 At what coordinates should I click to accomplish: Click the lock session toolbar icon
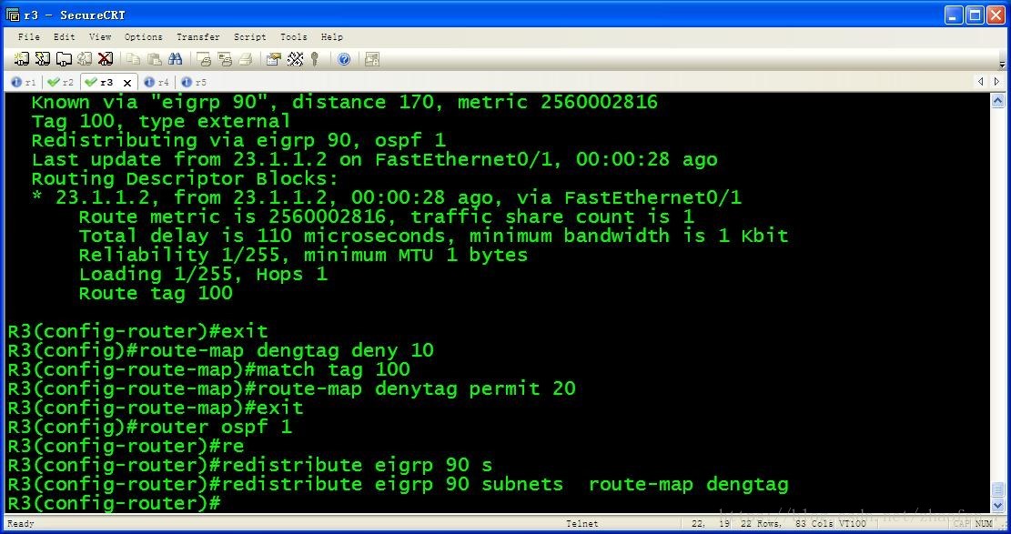coord(372,59)
